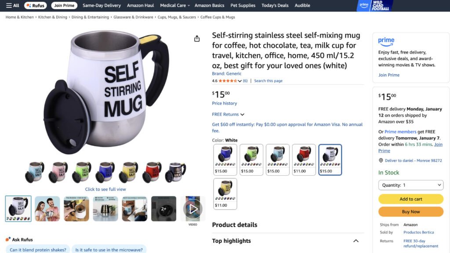Click the Add to cart button
The height and width of the screenshot is (253, 450).
click(411, 199)
